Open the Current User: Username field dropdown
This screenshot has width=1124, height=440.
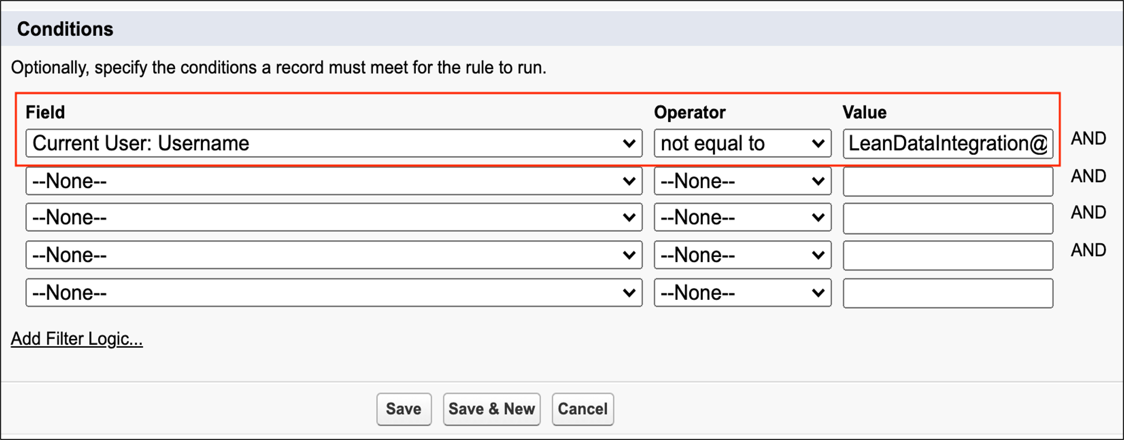coord(334,143)
